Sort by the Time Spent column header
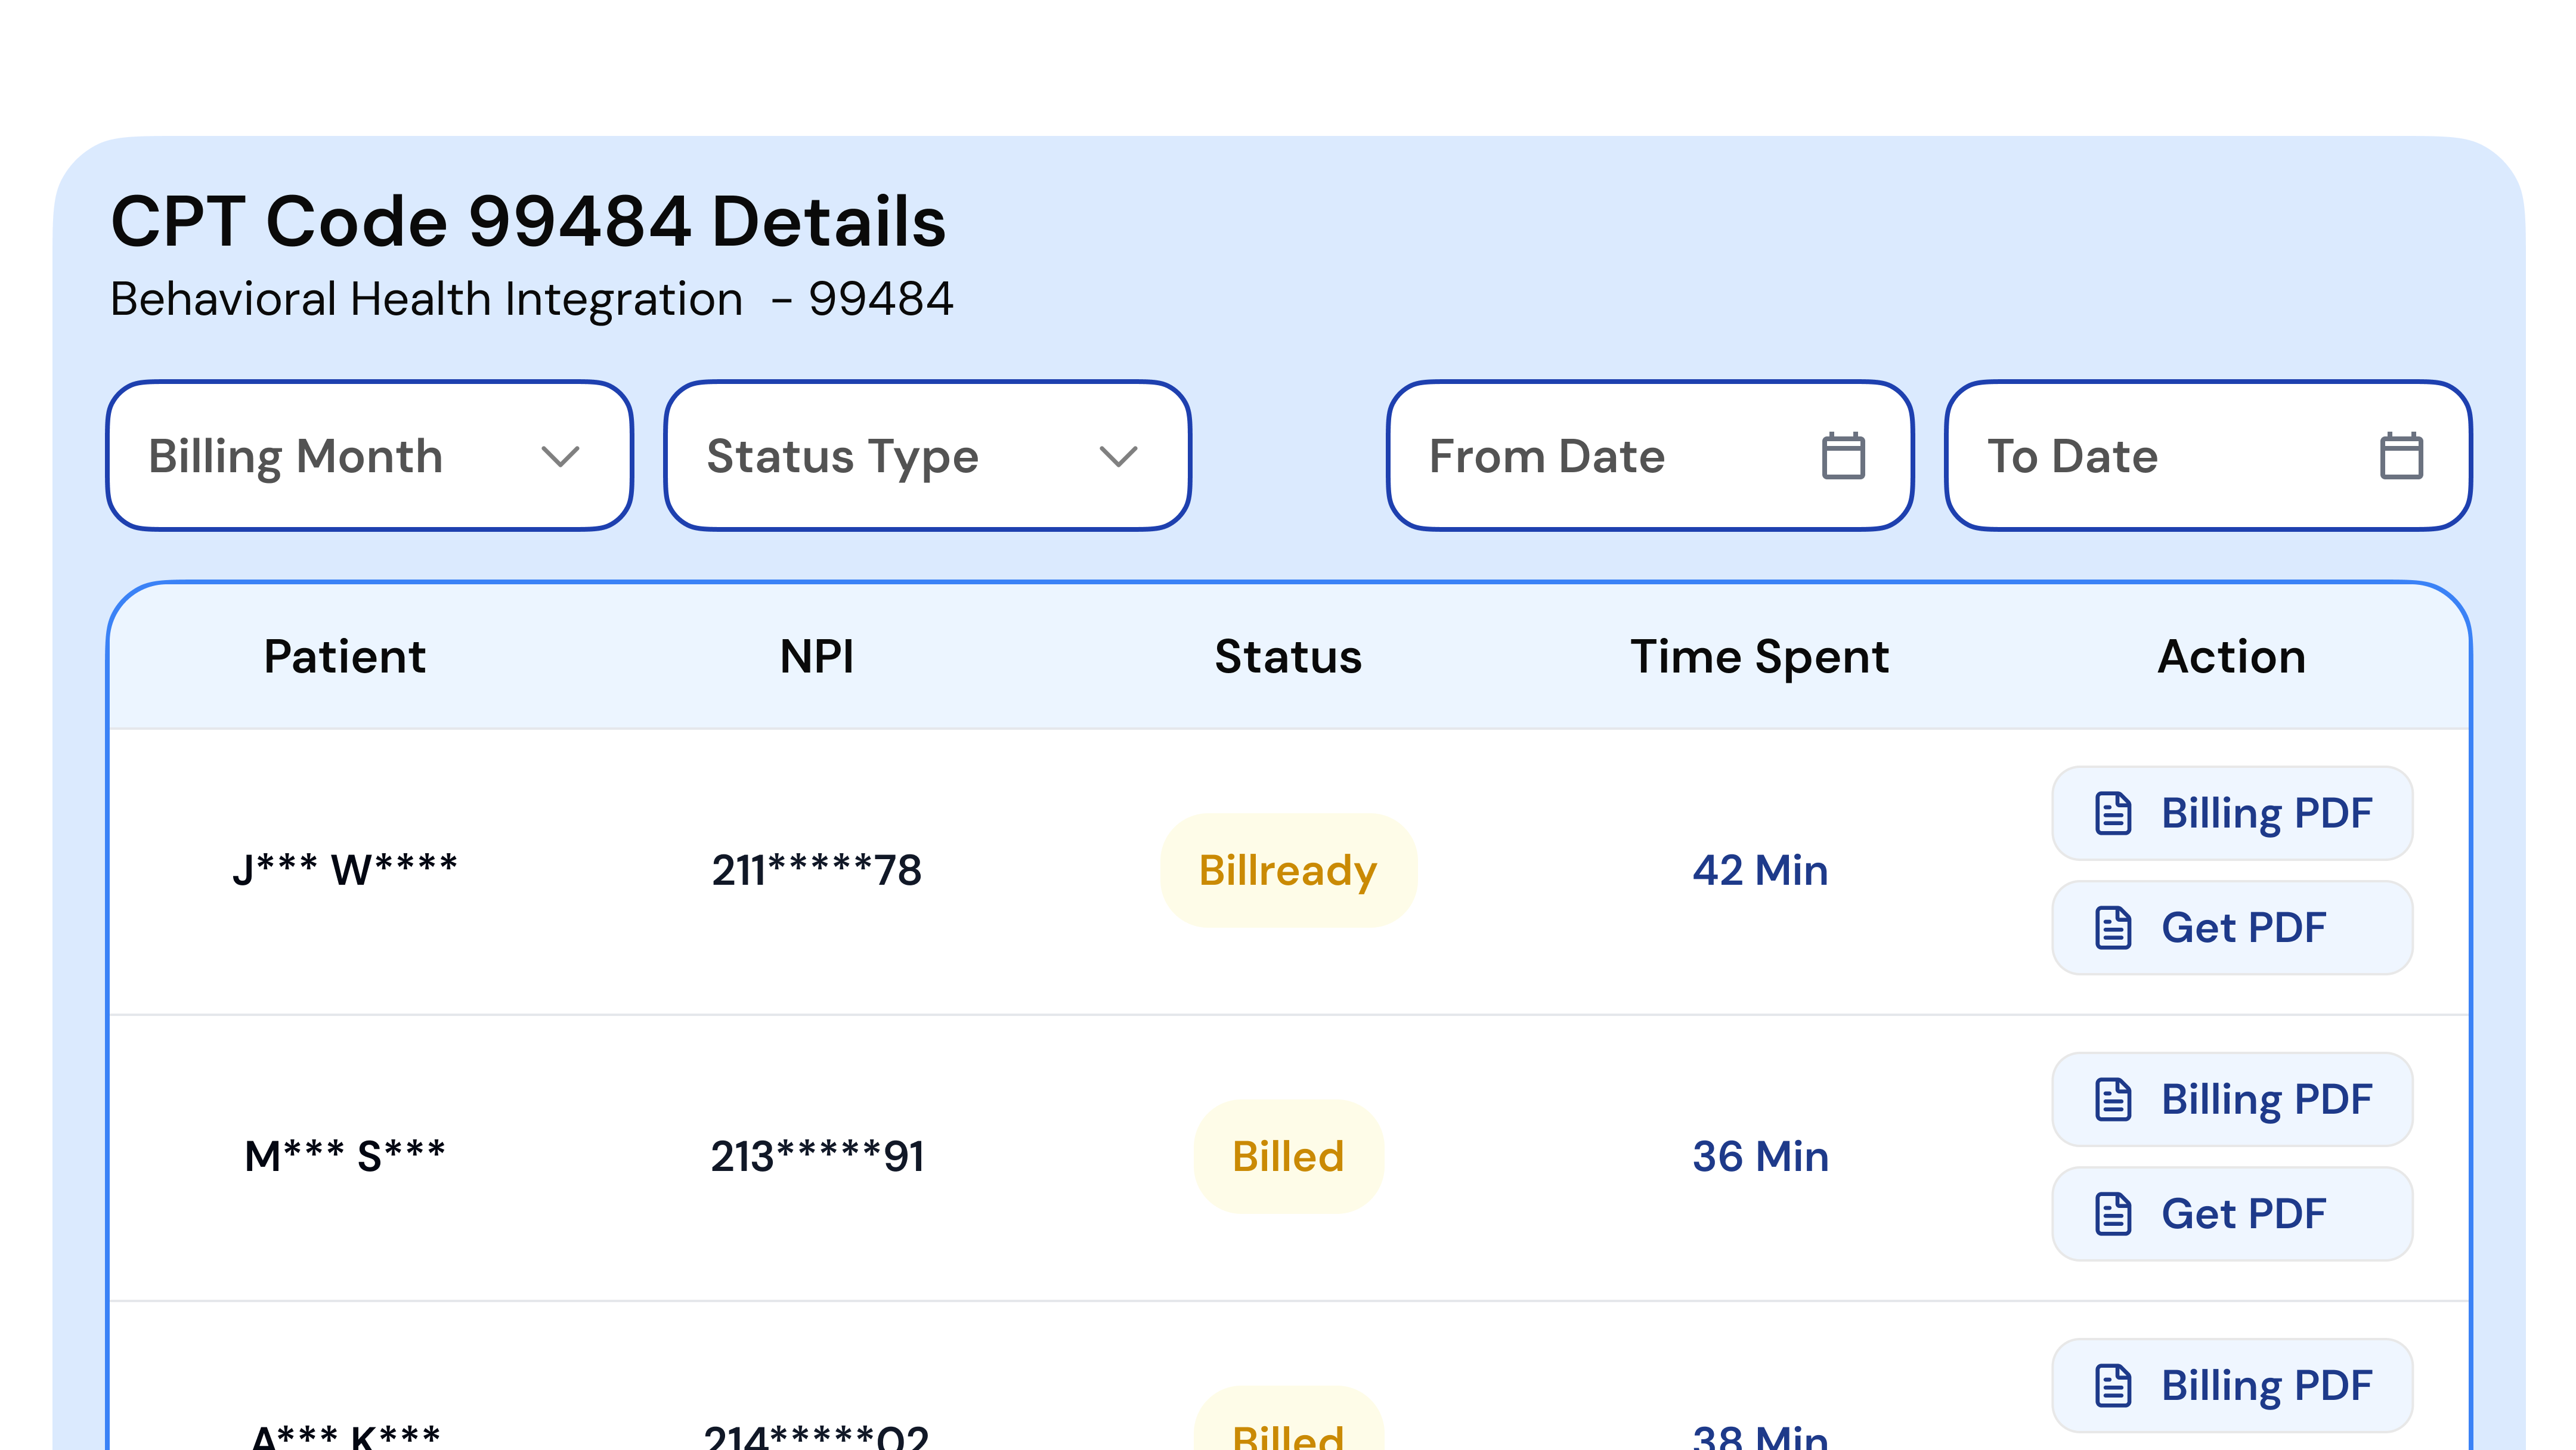The image size is (2576, 1450). (x=1758, y=657)
